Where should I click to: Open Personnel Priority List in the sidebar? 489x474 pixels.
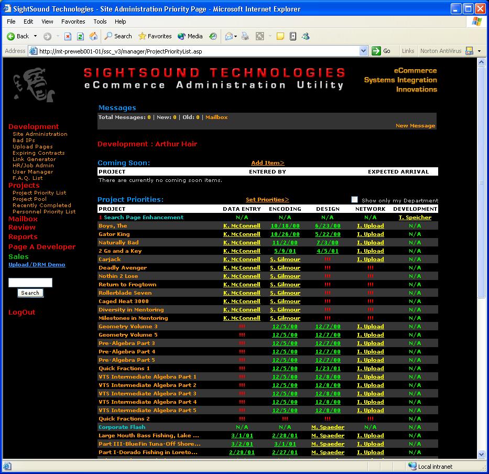(44, 211)
